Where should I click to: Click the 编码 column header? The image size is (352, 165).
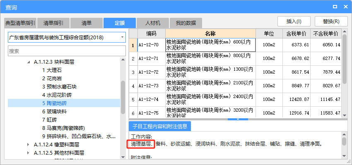click(x=151, y=33)
